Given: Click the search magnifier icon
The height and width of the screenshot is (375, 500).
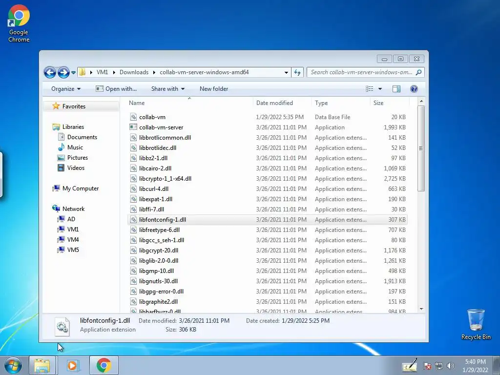Looking at the screenshot, I should [x=418, y=72].
